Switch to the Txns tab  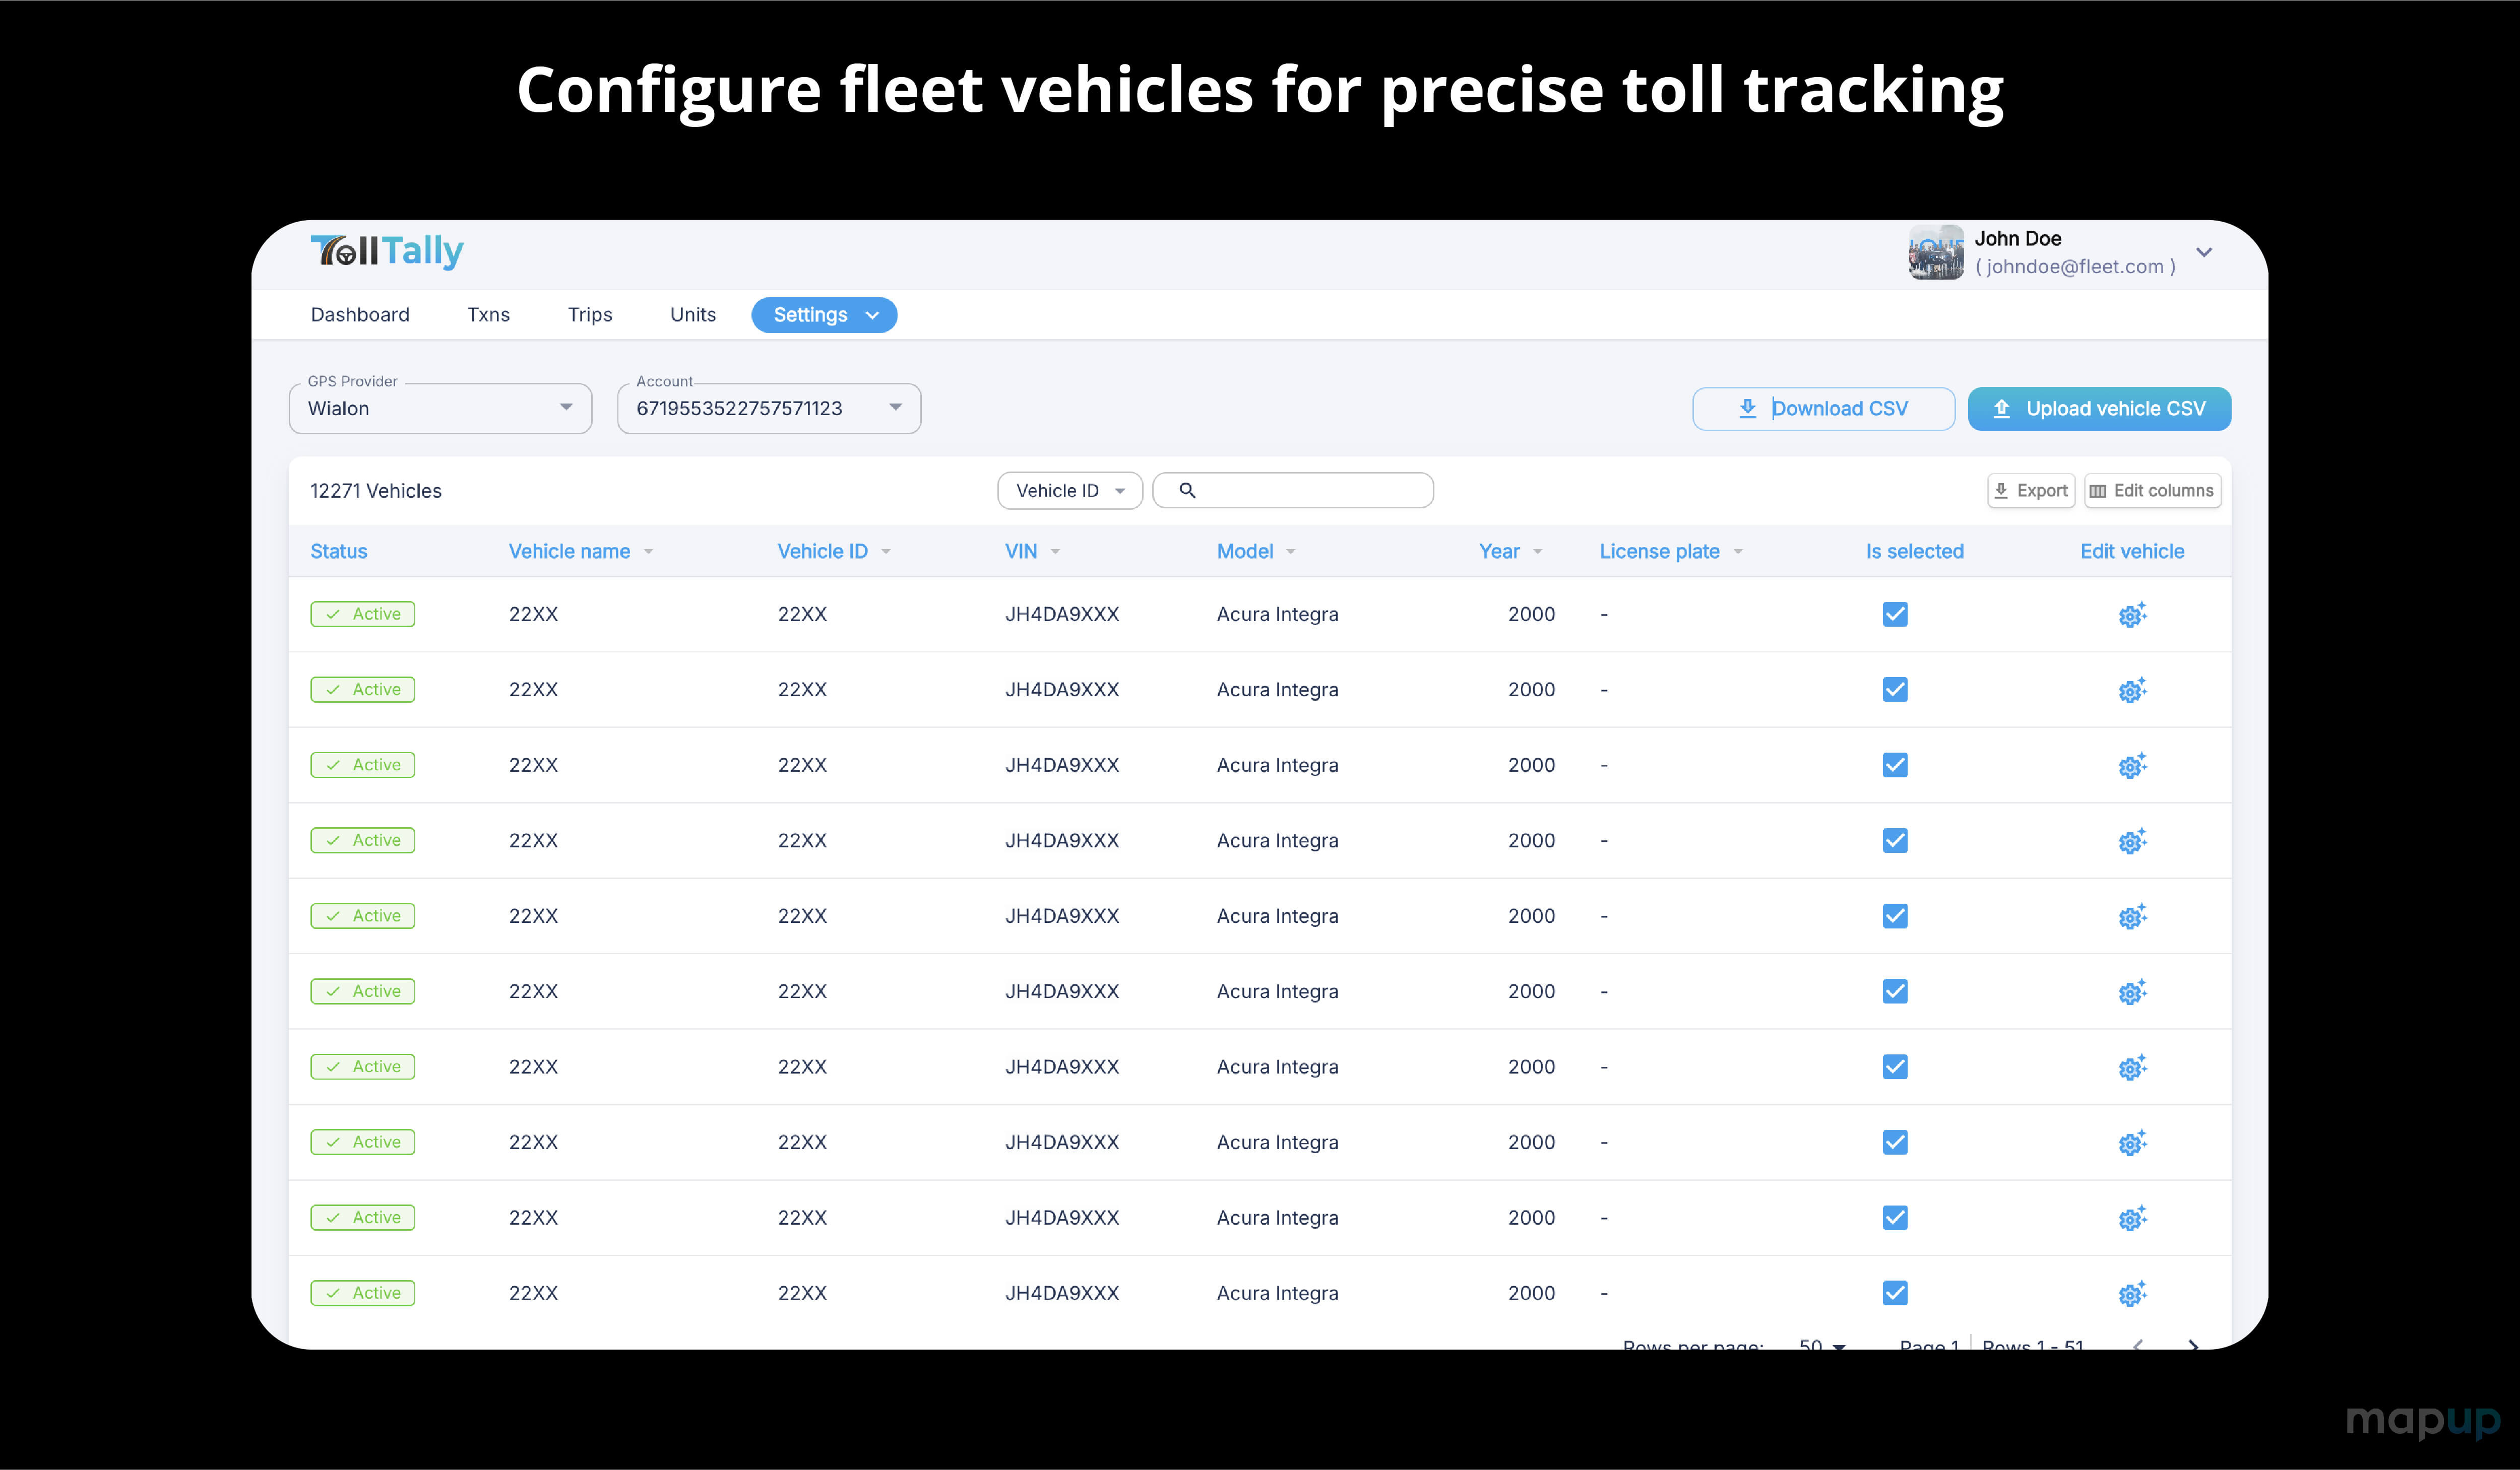pyautogui.click(x=488, y=315)
